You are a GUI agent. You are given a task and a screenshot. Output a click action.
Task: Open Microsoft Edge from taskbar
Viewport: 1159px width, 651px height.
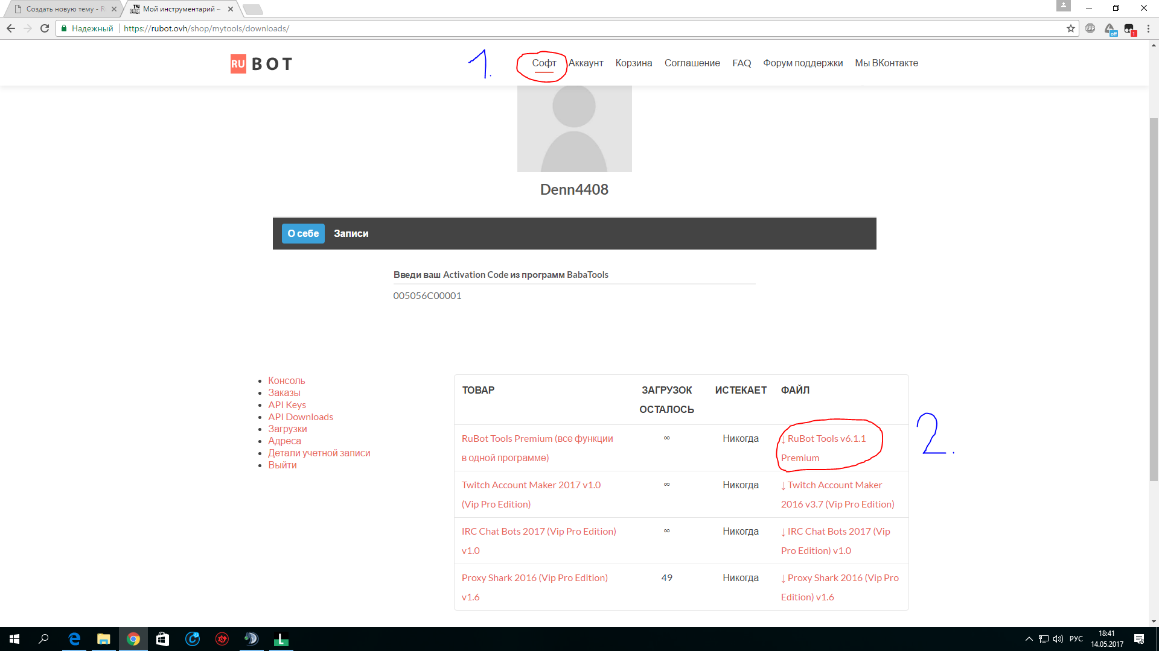click(74, 639)
